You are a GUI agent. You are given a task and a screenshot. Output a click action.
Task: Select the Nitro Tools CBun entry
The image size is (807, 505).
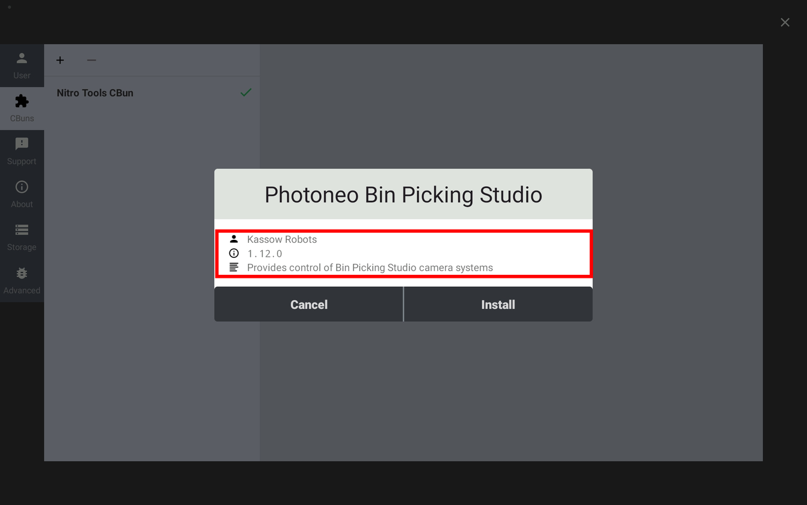152,93
